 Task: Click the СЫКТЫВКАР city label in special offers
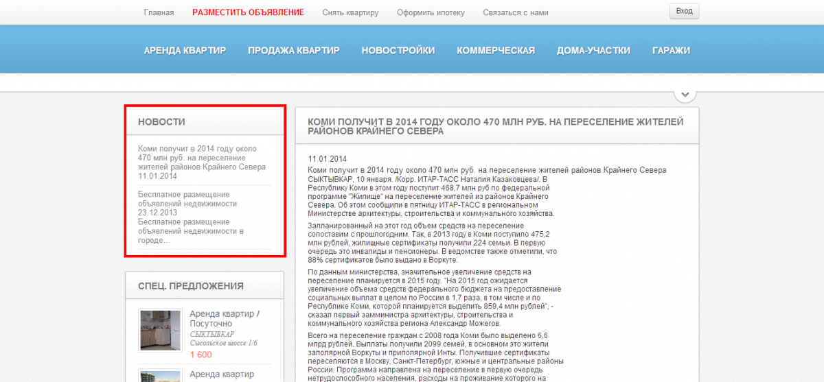tap(212, 334)
